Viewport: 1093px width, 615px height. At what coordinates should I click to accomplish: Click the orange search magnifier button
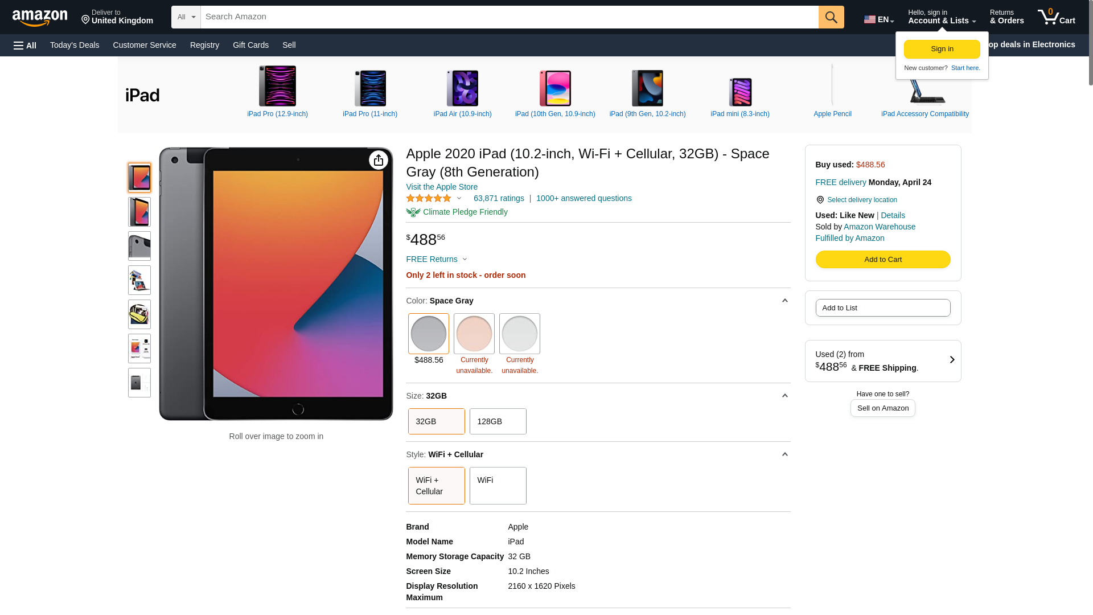(831, 17)
